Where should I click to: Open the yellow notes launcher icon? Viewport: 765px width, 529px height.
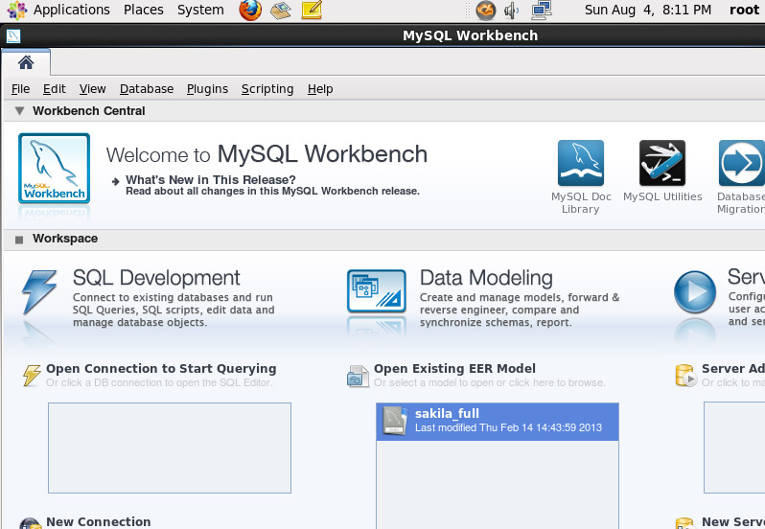pos(312,10)
